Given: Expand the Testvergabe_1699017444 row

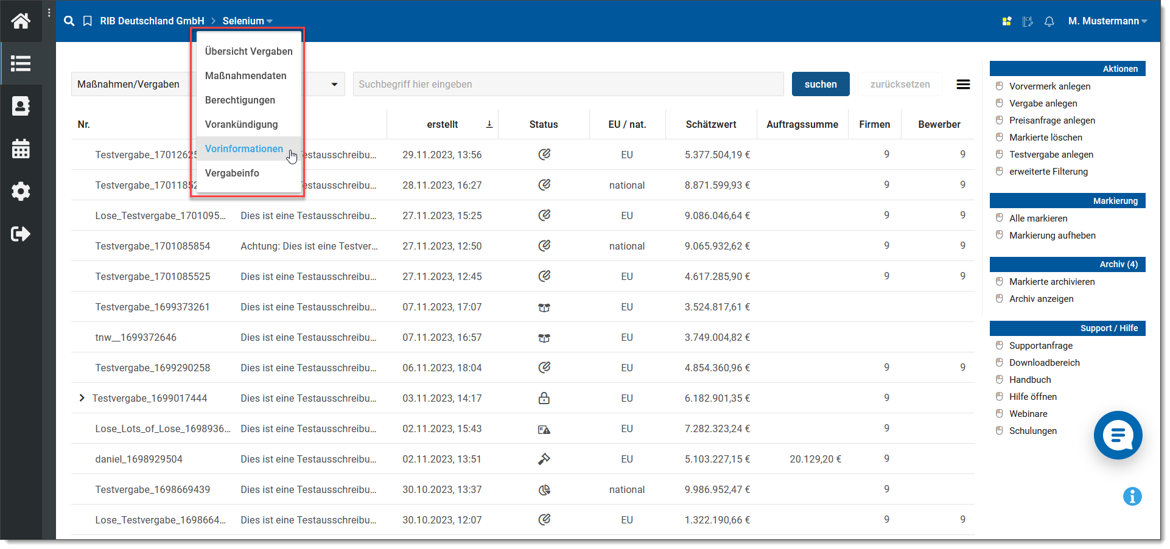Looking at the screenshot, I should (x=82, y=398).
